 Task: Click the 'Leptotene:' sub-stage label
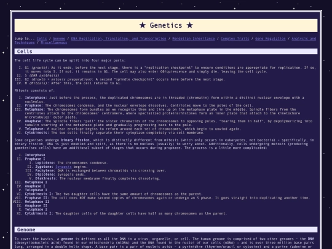point(45,163)
